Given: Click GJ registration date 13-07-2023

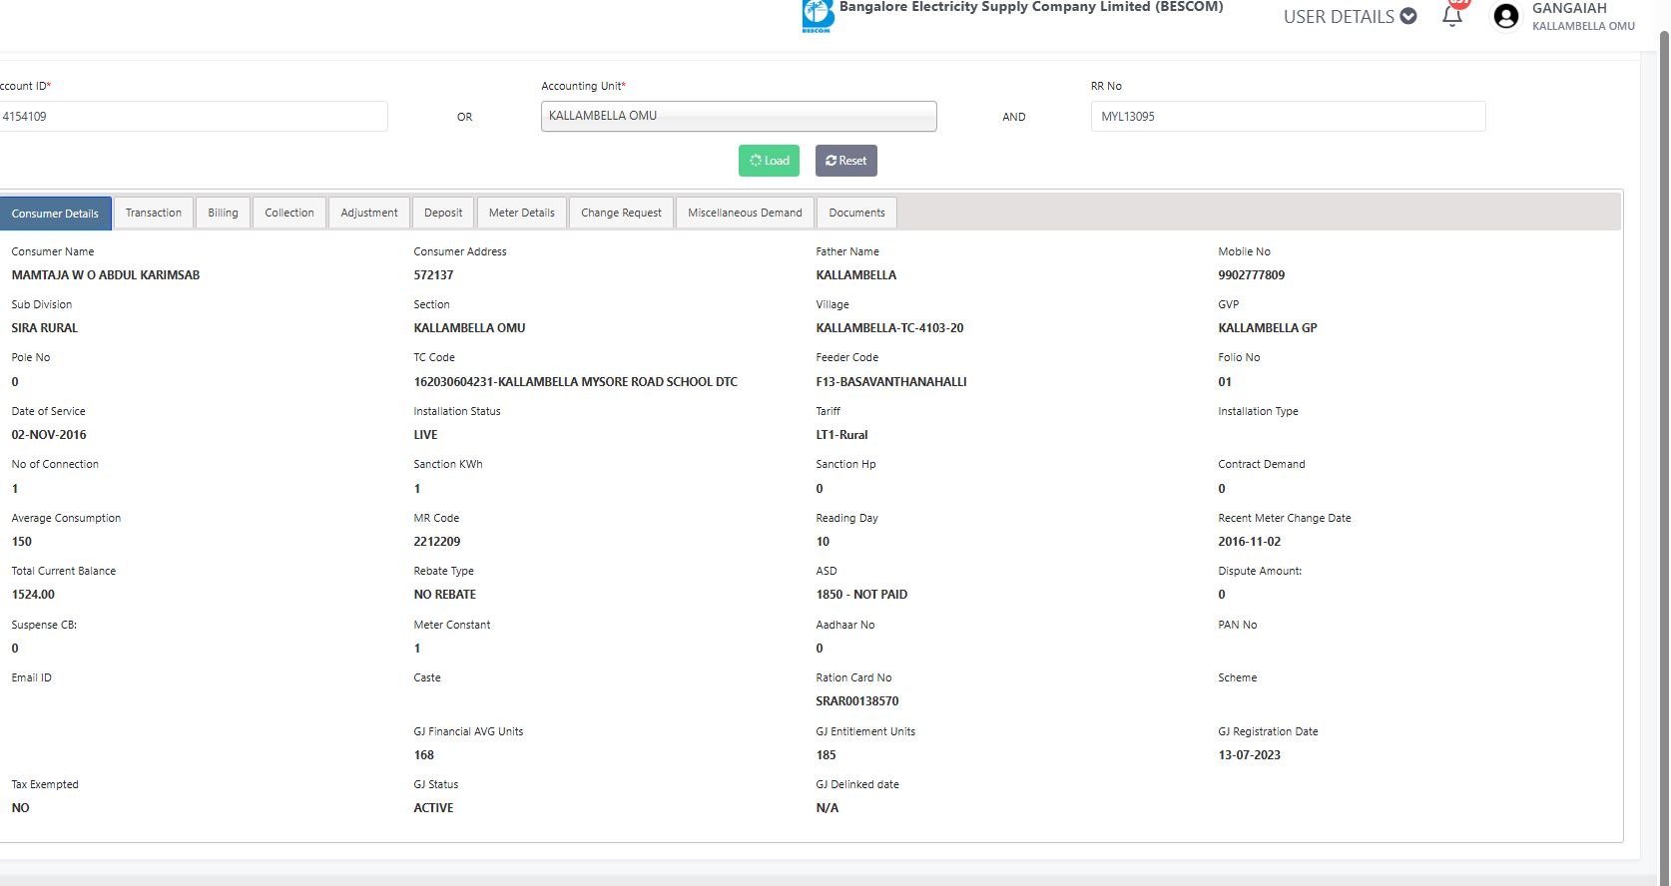Looking at the screenshot, I should [1249, 755].
